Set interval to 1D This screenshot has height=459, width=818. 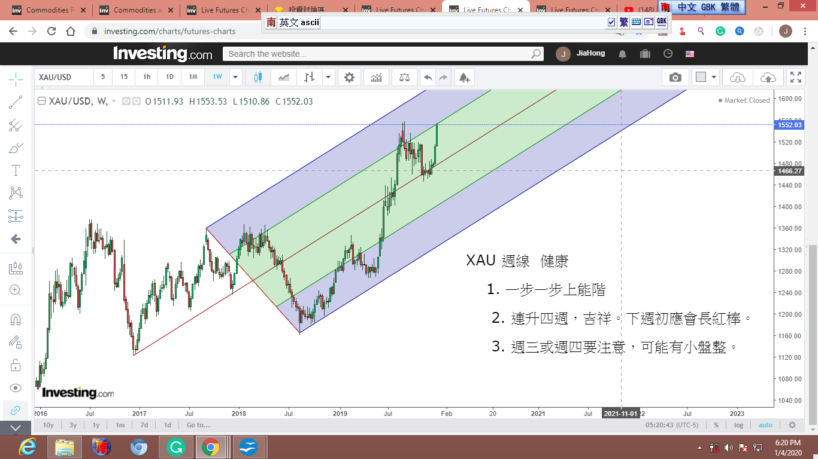(x=169, y=77)
